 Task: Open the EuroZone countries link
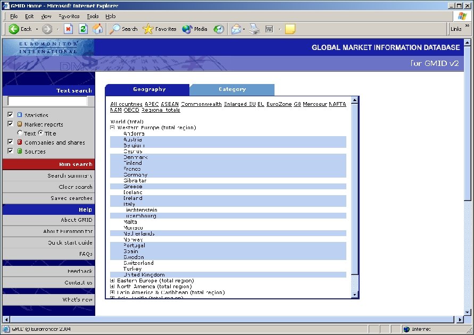(x=278, y=104)
